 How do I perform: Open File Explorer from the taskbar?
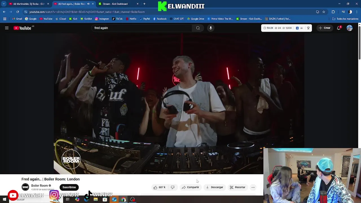tap(96, 199)
